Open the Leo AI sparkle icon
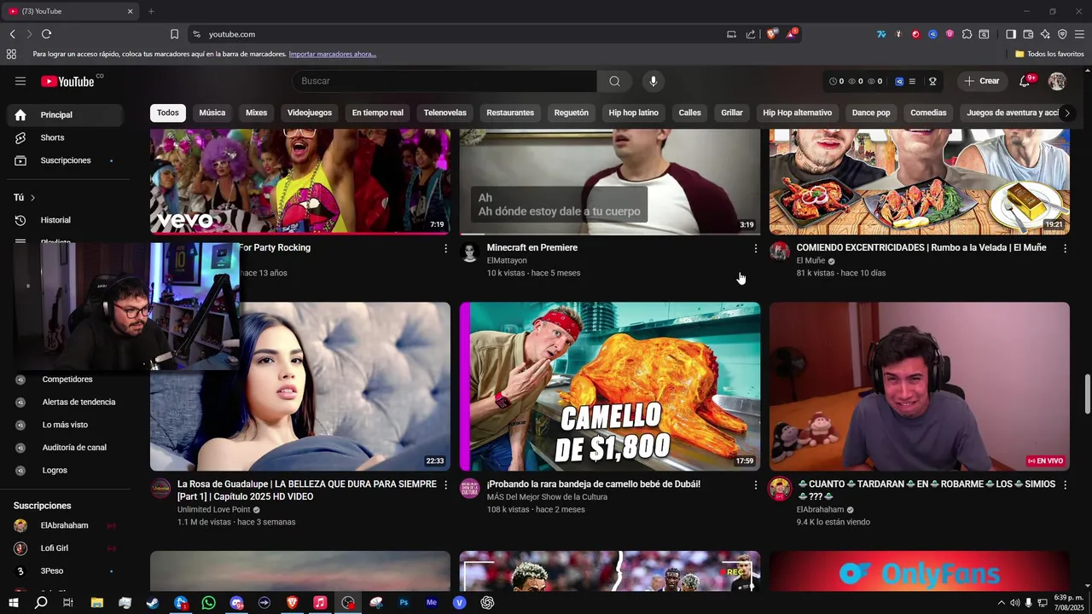The width and height of the screenshot is (1092, 614). coord(1045,34)
